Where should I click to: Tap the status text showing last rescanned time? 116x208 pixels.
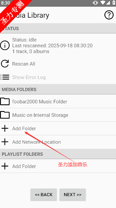53,46
